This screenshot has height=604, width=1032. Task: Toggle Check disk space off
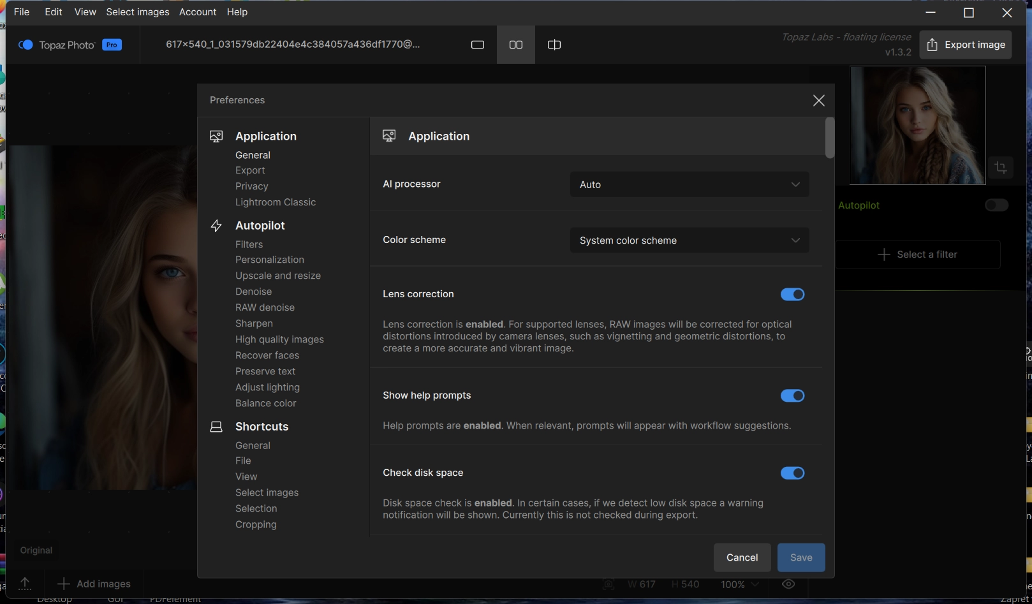point(792,473)
